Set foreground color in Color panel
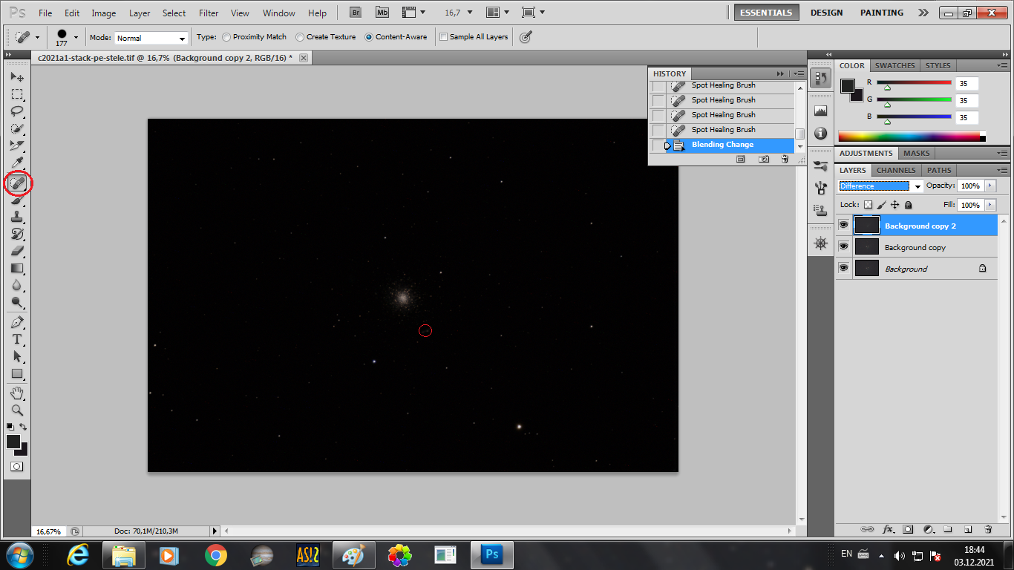 click(x=847, y=86)
